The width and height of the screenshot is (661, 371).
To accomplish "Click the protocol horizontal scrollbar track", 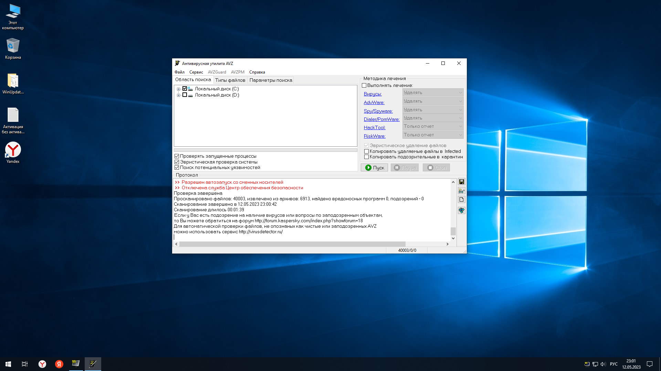I will coord(426,244).
